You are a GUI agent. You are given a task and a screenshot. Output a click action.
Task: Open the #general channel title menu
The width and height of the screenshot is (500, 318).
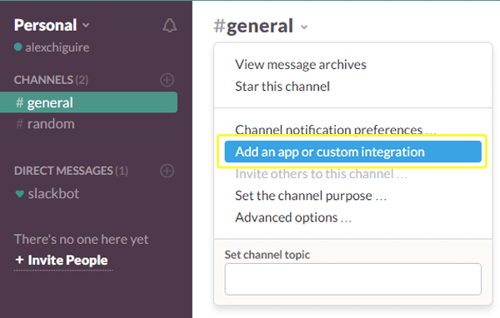pos(253,26)
